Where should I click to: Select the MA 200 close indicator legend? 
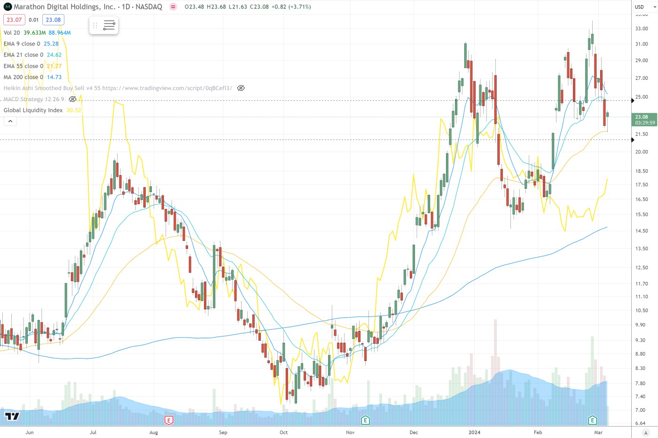23,77
